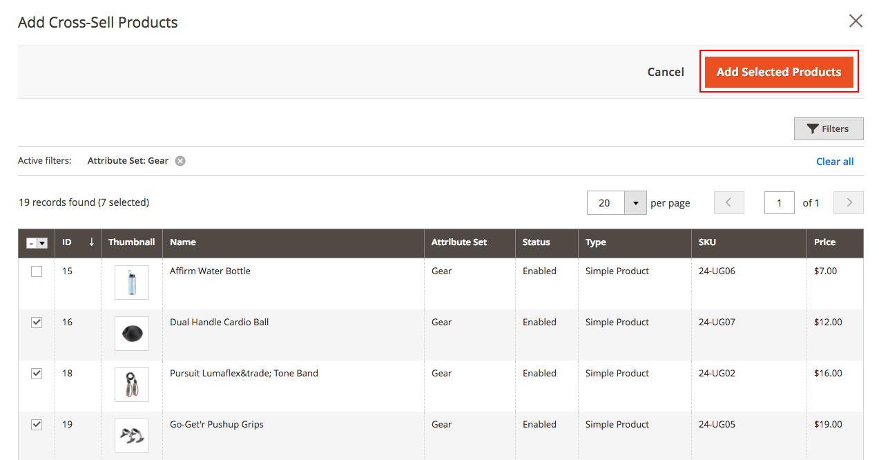Click the Add Selected Products button
879x460 pixels.
pyautogui.click(x=779, y=72)
